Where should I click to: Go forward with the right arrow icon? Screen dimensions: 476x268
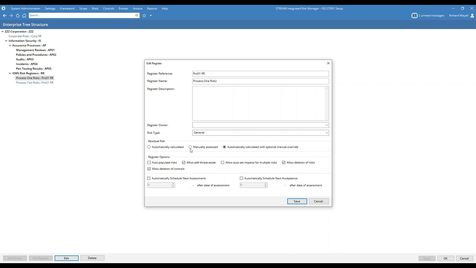11,15
